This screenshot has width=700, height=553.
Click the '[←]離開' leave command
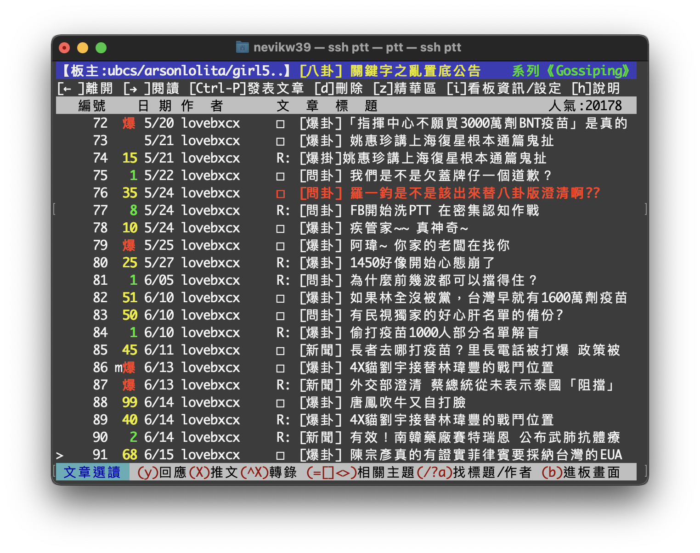[x=85, y=88]
